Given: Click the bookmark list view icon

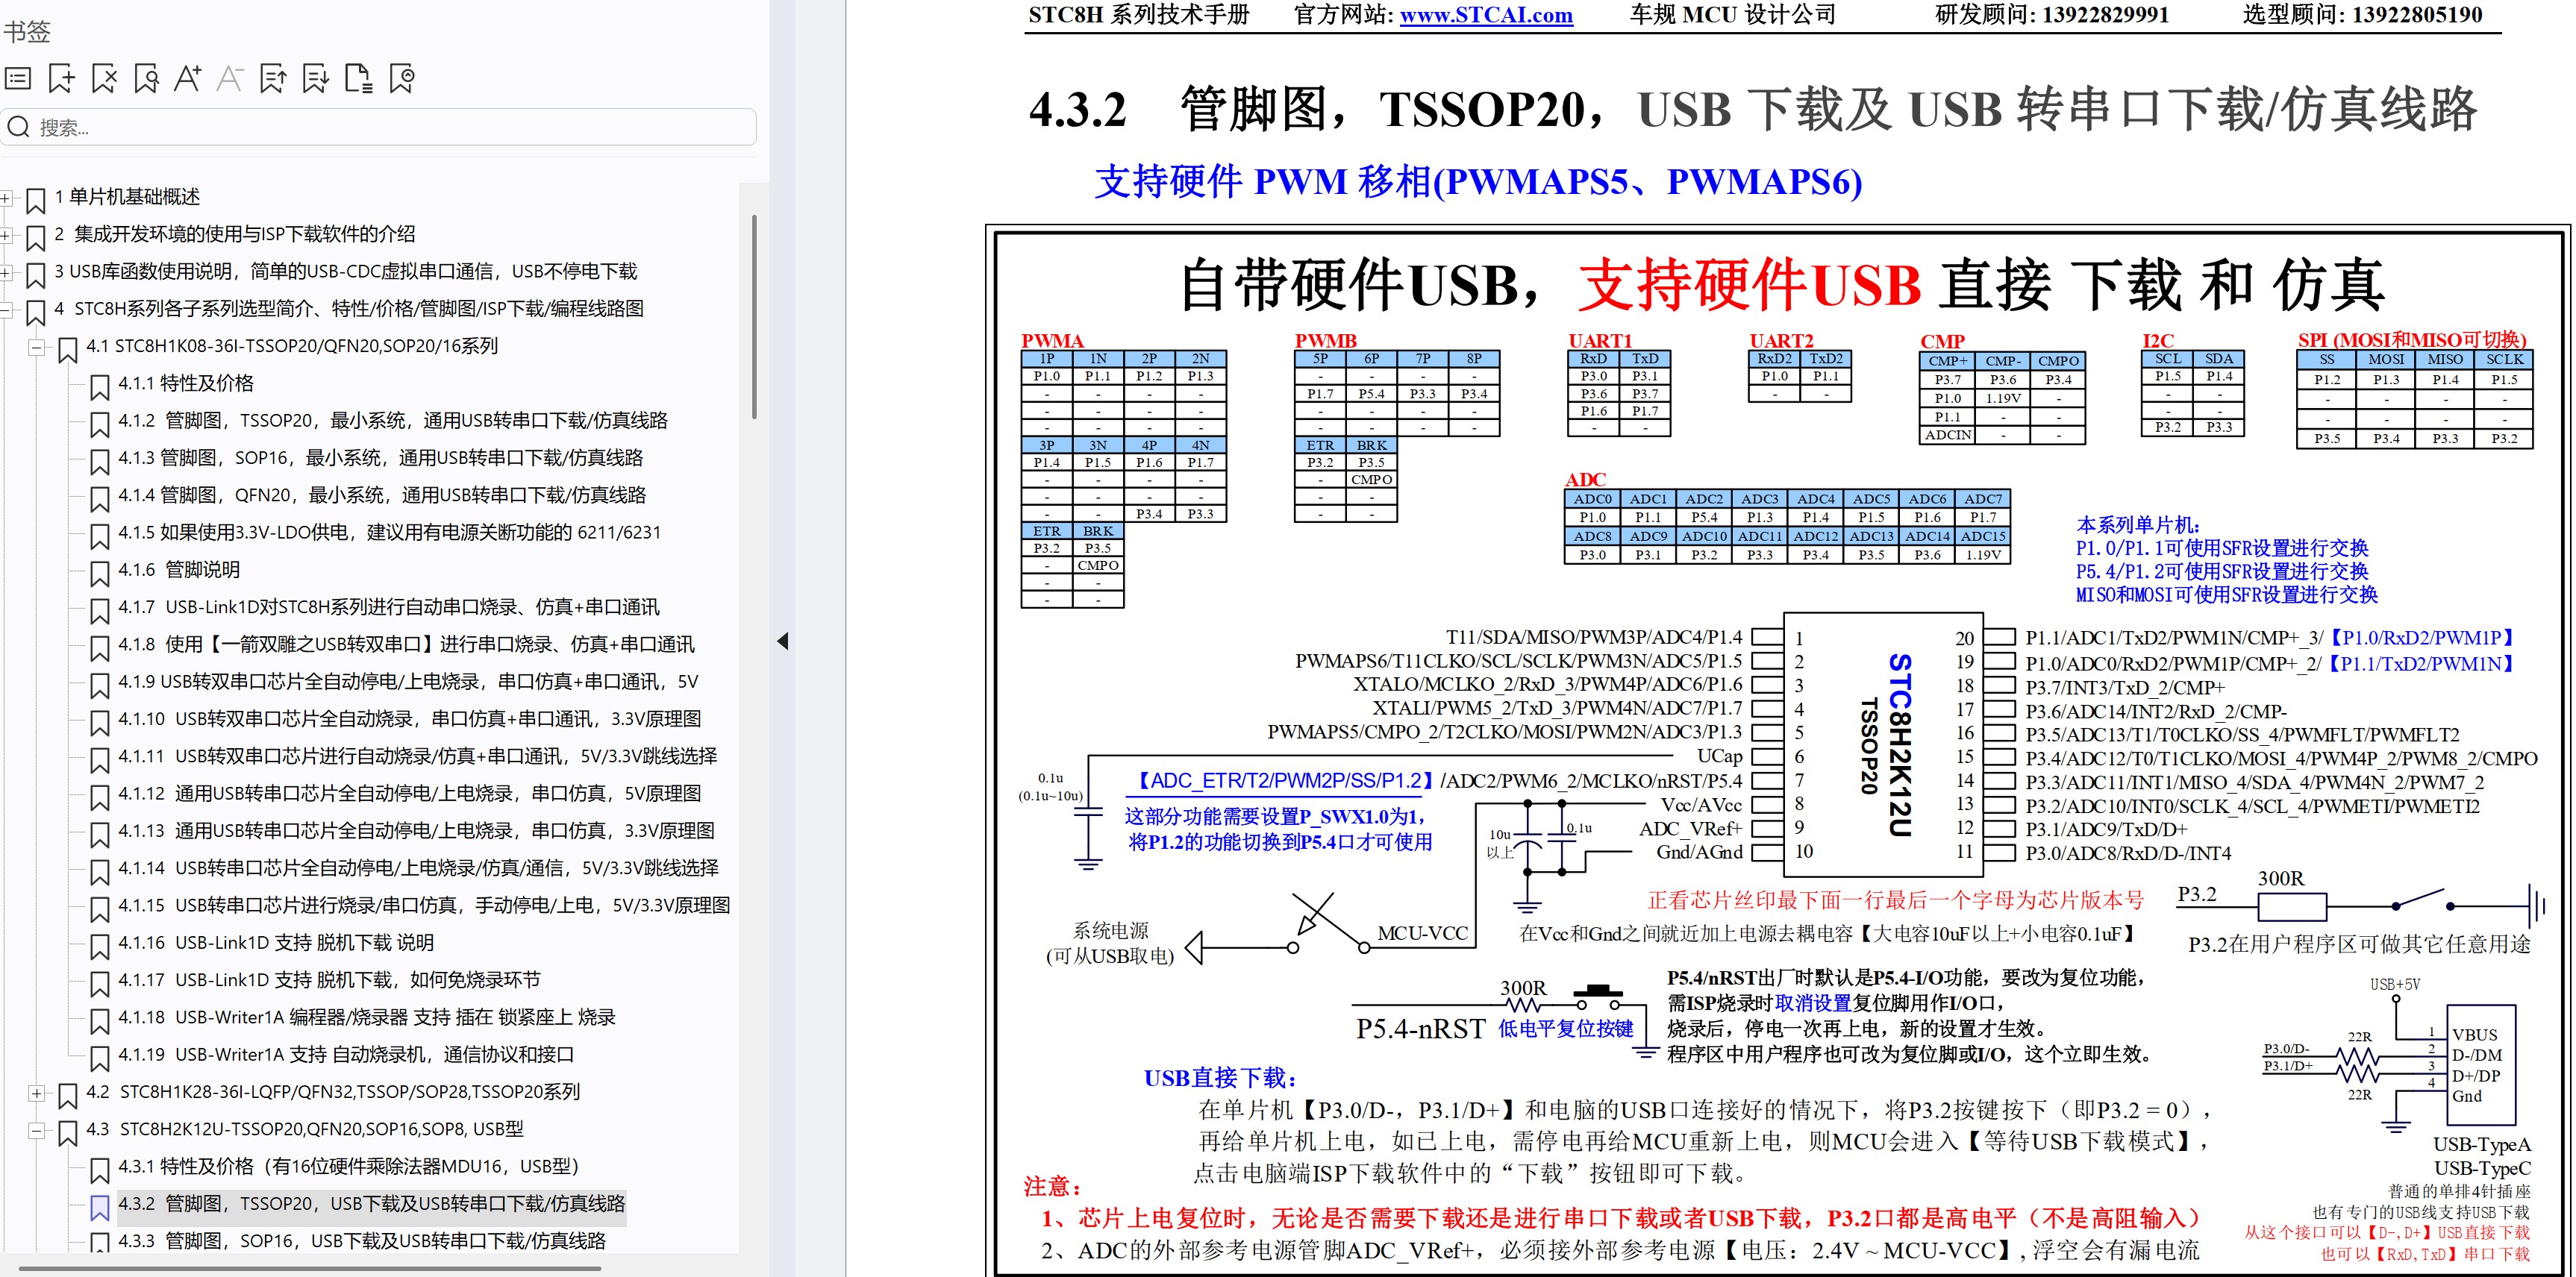Looking at the screenshot, I should [19, 79].
